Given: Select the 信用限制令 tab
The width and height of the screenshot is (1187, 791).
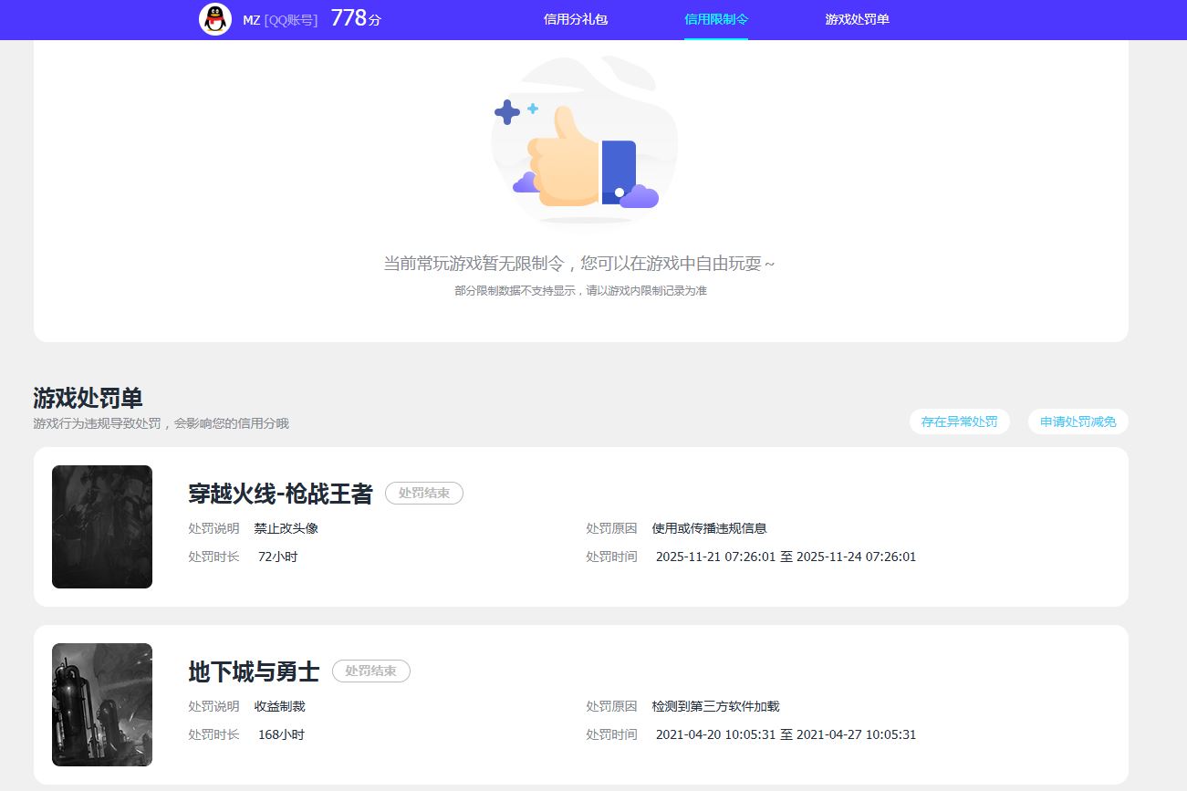Looking at the screenshot, I should click(x=716, y=19).
